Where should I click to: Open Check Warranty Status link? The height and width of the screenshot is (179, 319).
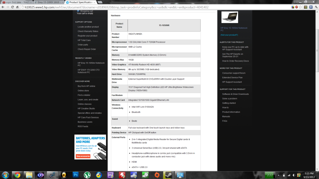[x=88, y=31]
